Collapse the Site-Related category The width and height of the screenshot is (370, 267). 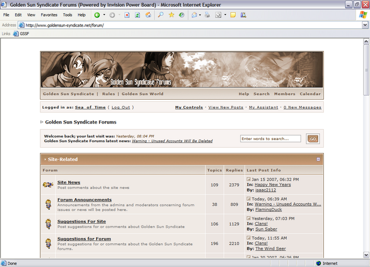tap(318, 159)
